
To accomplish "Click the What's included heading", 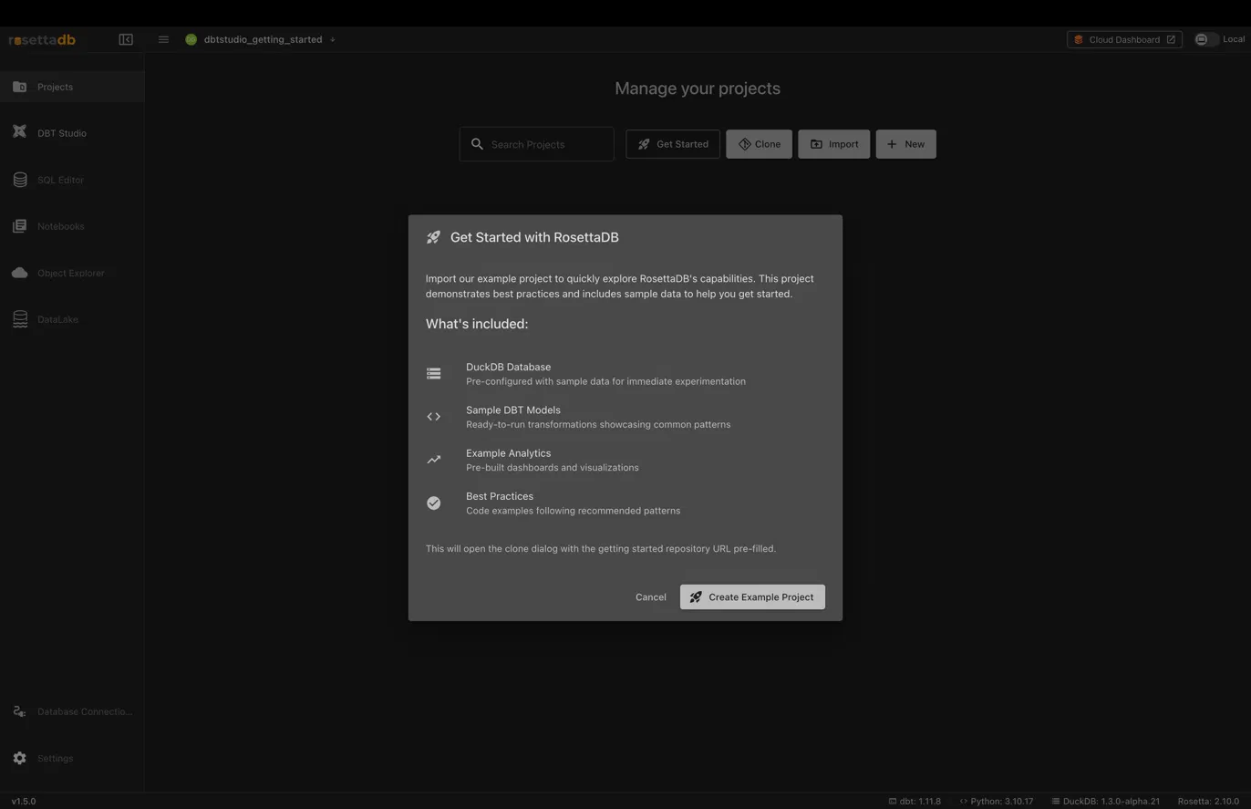I will pyautogui.click(x=477, y=324).
